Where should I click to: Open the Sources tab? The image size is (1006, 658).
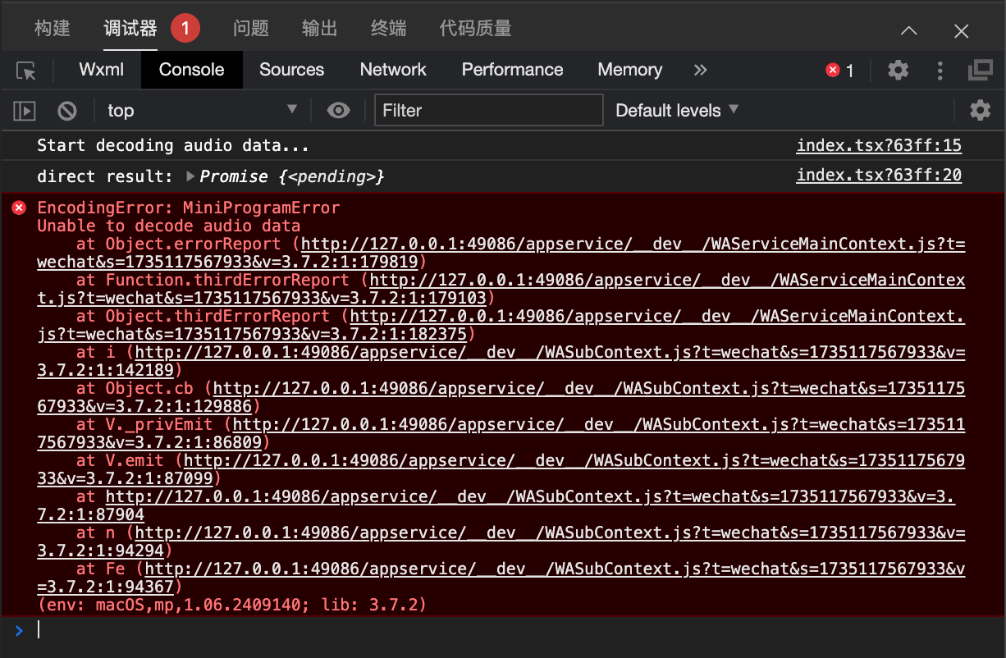292,71
